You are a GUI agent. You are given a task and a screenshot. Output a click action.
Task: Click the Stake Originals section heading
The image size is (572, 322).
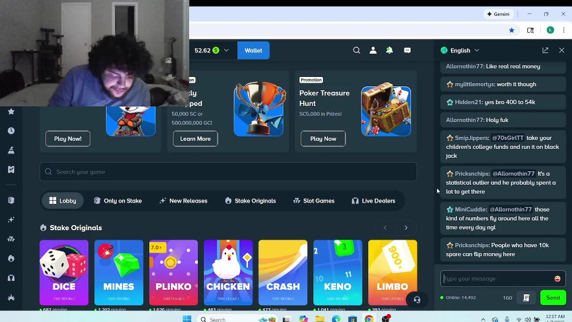(76, 228)
